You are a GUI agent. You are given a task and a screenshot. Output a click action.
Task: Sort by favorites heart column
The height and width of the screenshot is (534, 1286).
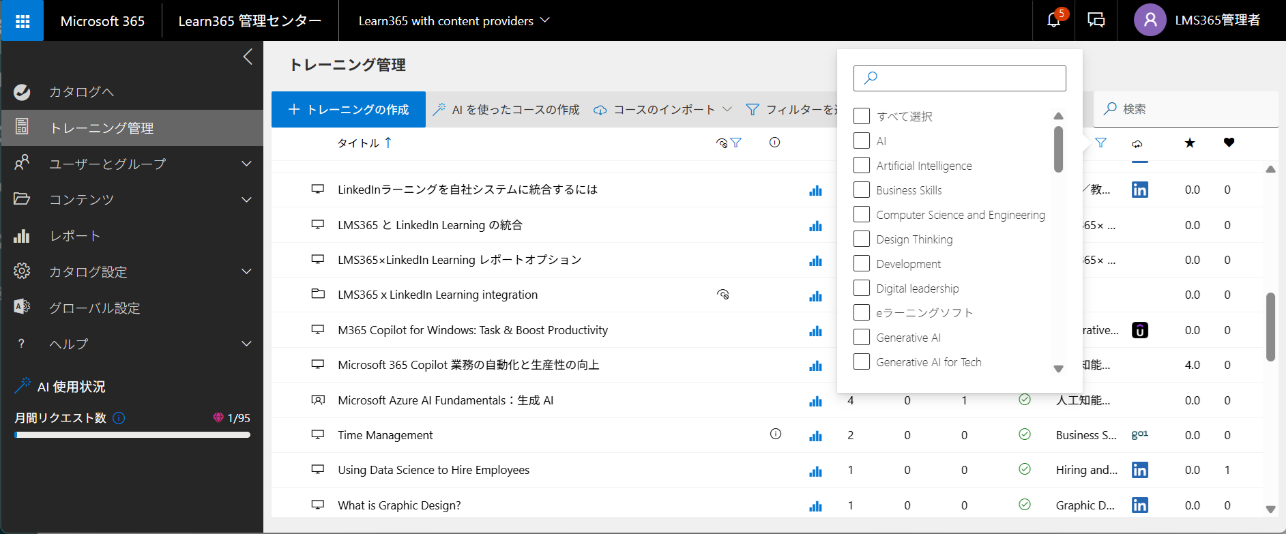1229,143
